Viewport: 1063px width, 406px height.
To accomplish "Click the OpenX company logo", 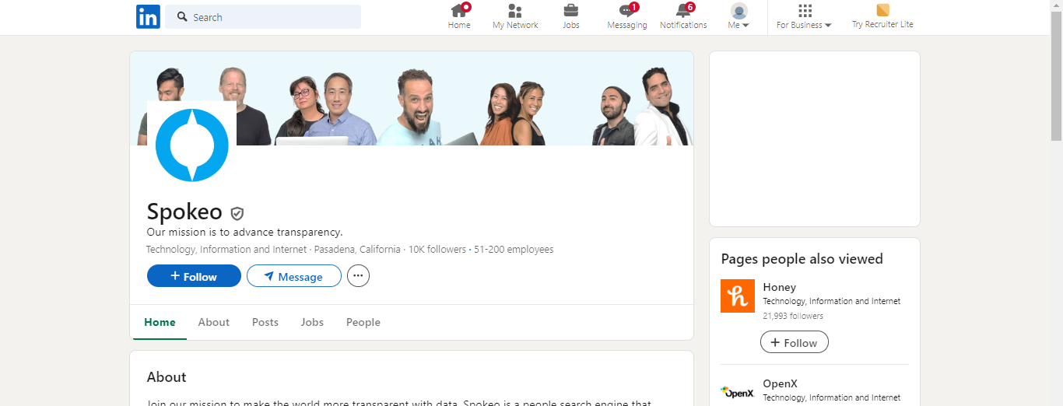I will [738, 392].
